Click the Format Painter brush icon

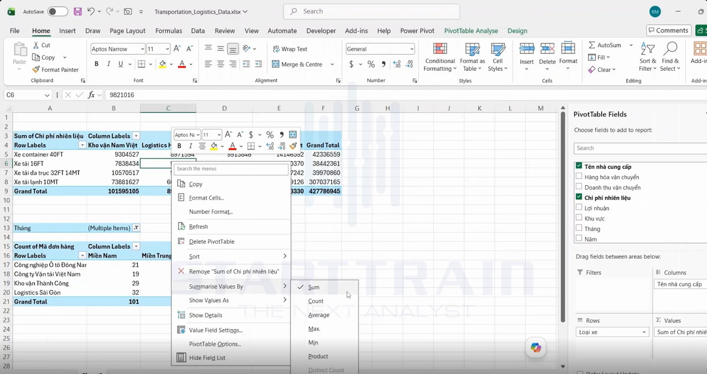pos(36,69)
